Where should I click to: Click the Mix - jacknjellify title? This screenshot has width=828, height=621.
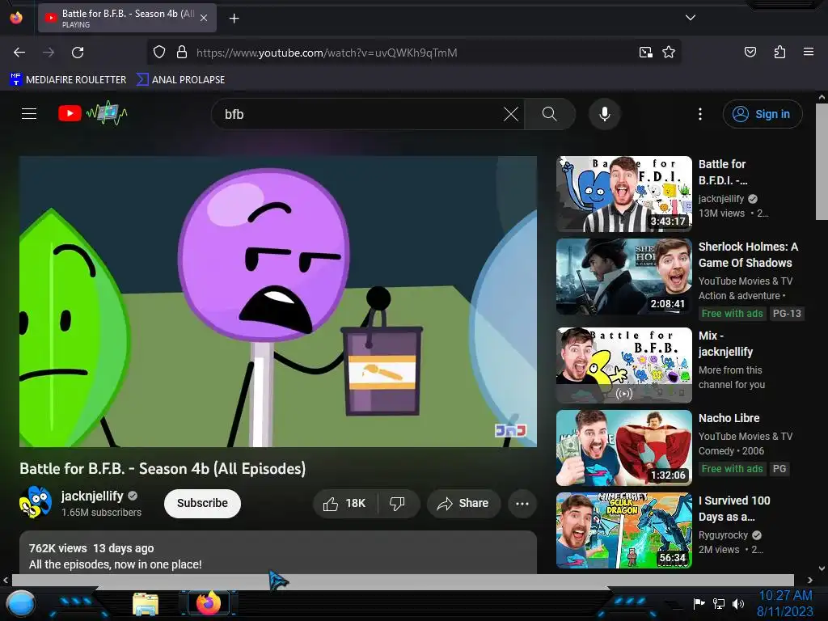click(x=725, y=344)
